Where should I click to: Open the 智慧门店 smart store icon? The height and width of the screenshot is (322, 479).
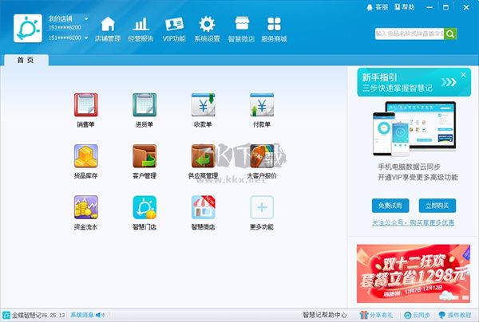(x=144, y=207)
